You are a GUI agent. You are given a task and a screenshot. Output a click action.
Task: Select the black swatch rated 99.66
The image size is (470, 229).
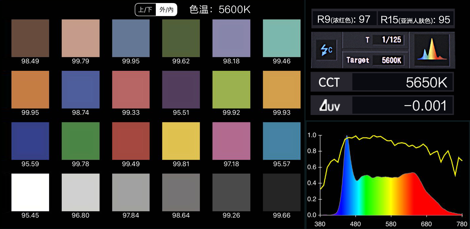281,192
